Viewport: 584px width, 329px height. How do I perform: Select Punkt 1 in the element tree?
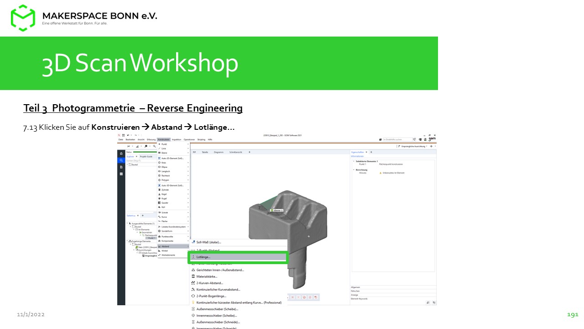(151, 238)
